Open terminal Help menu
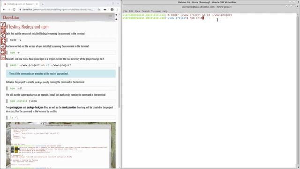The image size is (300, 169). (x=165, y=11)
